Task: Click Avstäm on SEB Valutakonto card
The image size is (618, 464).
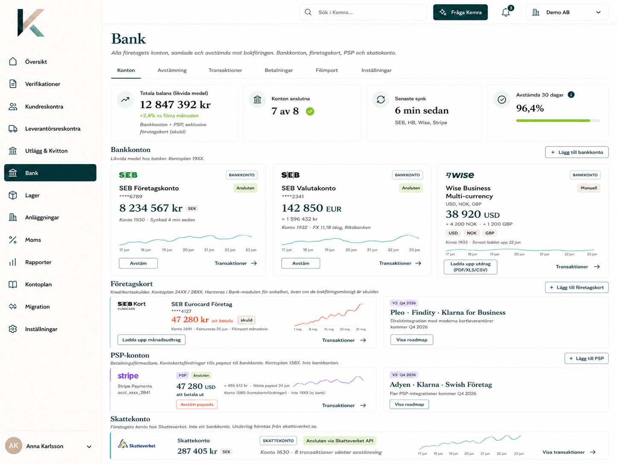Action: tap(300, 263)
